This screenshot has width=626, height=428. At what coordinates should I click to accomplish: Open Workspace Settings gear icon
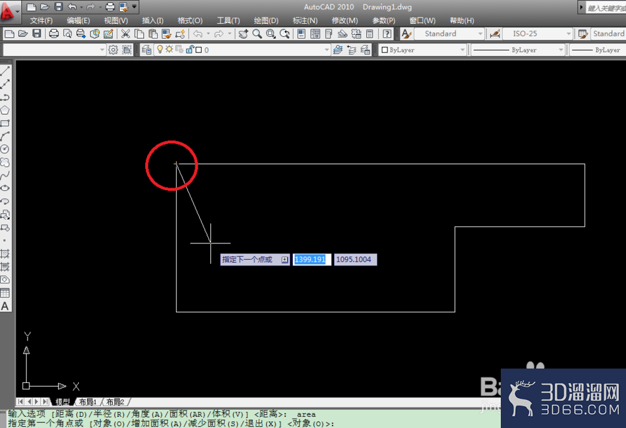click(113, 50)
